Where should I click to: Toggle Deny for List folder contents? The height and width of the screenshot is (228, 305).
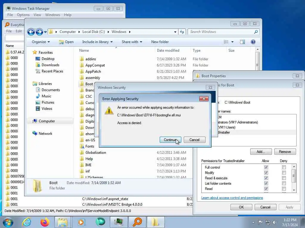[x=284, y=183]
